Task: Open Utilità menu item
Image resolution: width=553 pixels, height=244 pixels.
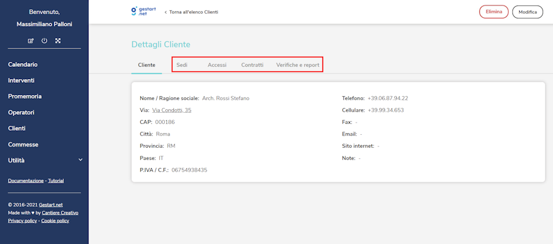Action: tap(17, 160)
